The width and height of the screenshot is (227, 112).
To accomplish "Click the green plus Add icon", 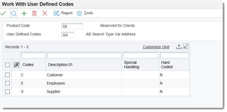I will 24,13.
